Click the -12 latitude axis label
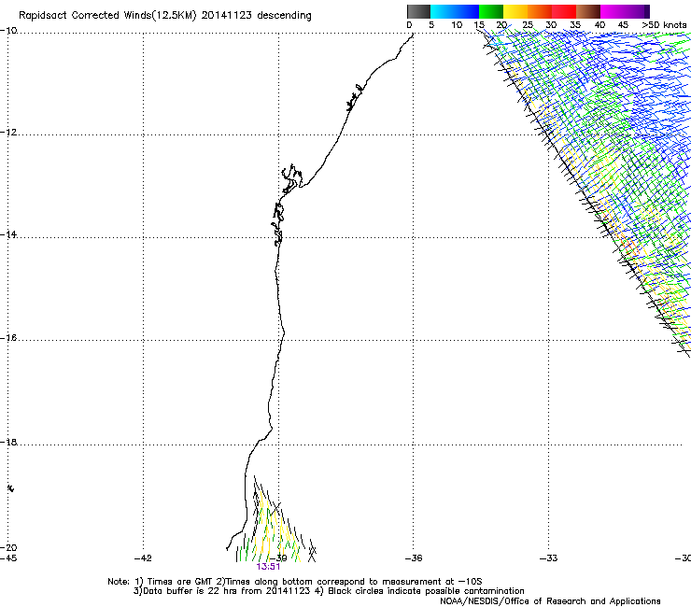 (x=8, y=133)
